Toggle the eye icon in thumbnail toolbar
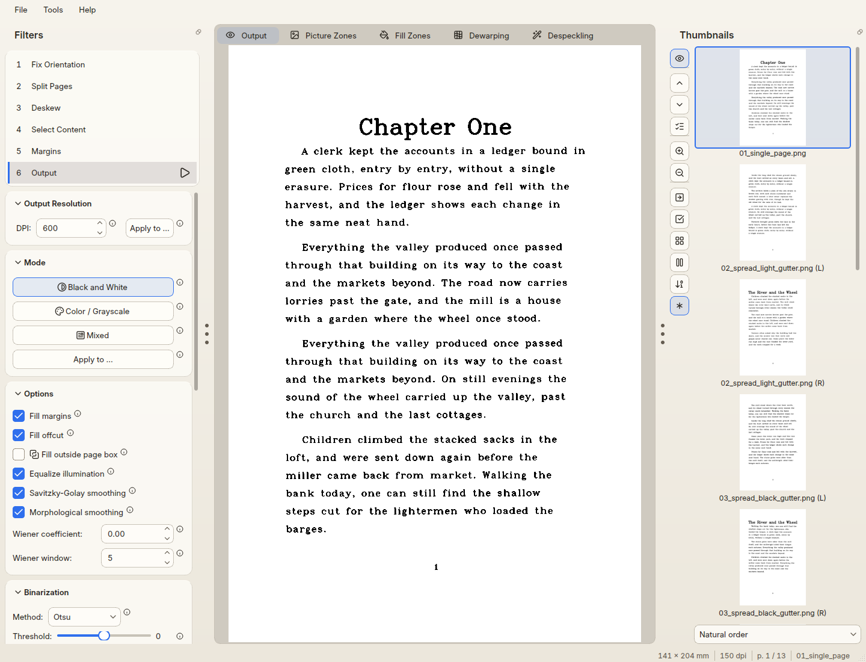This screenshot has height=662, width=866. [680, 58]
